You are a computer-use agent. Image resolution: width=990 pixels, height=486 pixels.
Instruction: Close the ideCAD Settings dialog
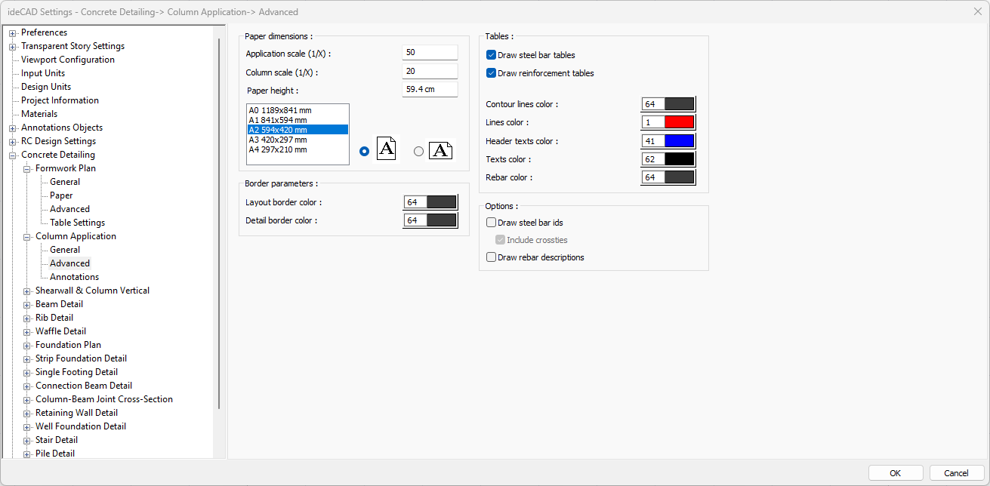click(977, 11)
